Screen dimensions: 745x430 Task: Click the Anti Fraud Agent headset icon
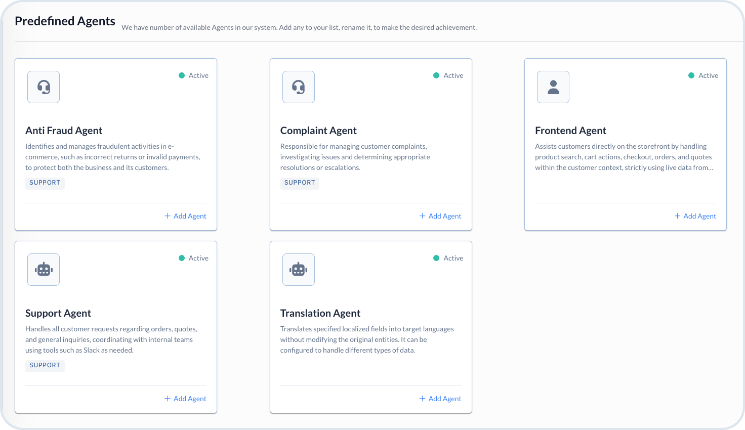(44, 87)
